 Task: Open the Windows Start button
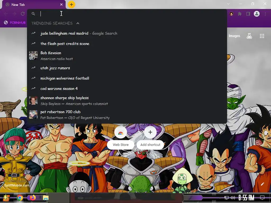tap(6, 198)
